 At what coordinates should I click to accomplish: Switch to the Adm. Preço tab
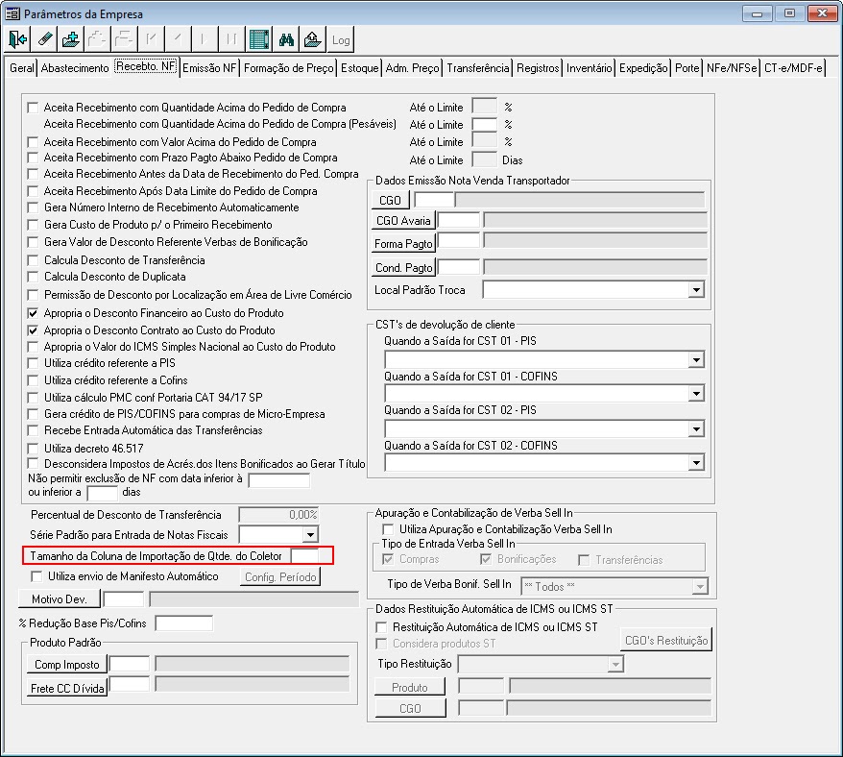pos(412,68)
